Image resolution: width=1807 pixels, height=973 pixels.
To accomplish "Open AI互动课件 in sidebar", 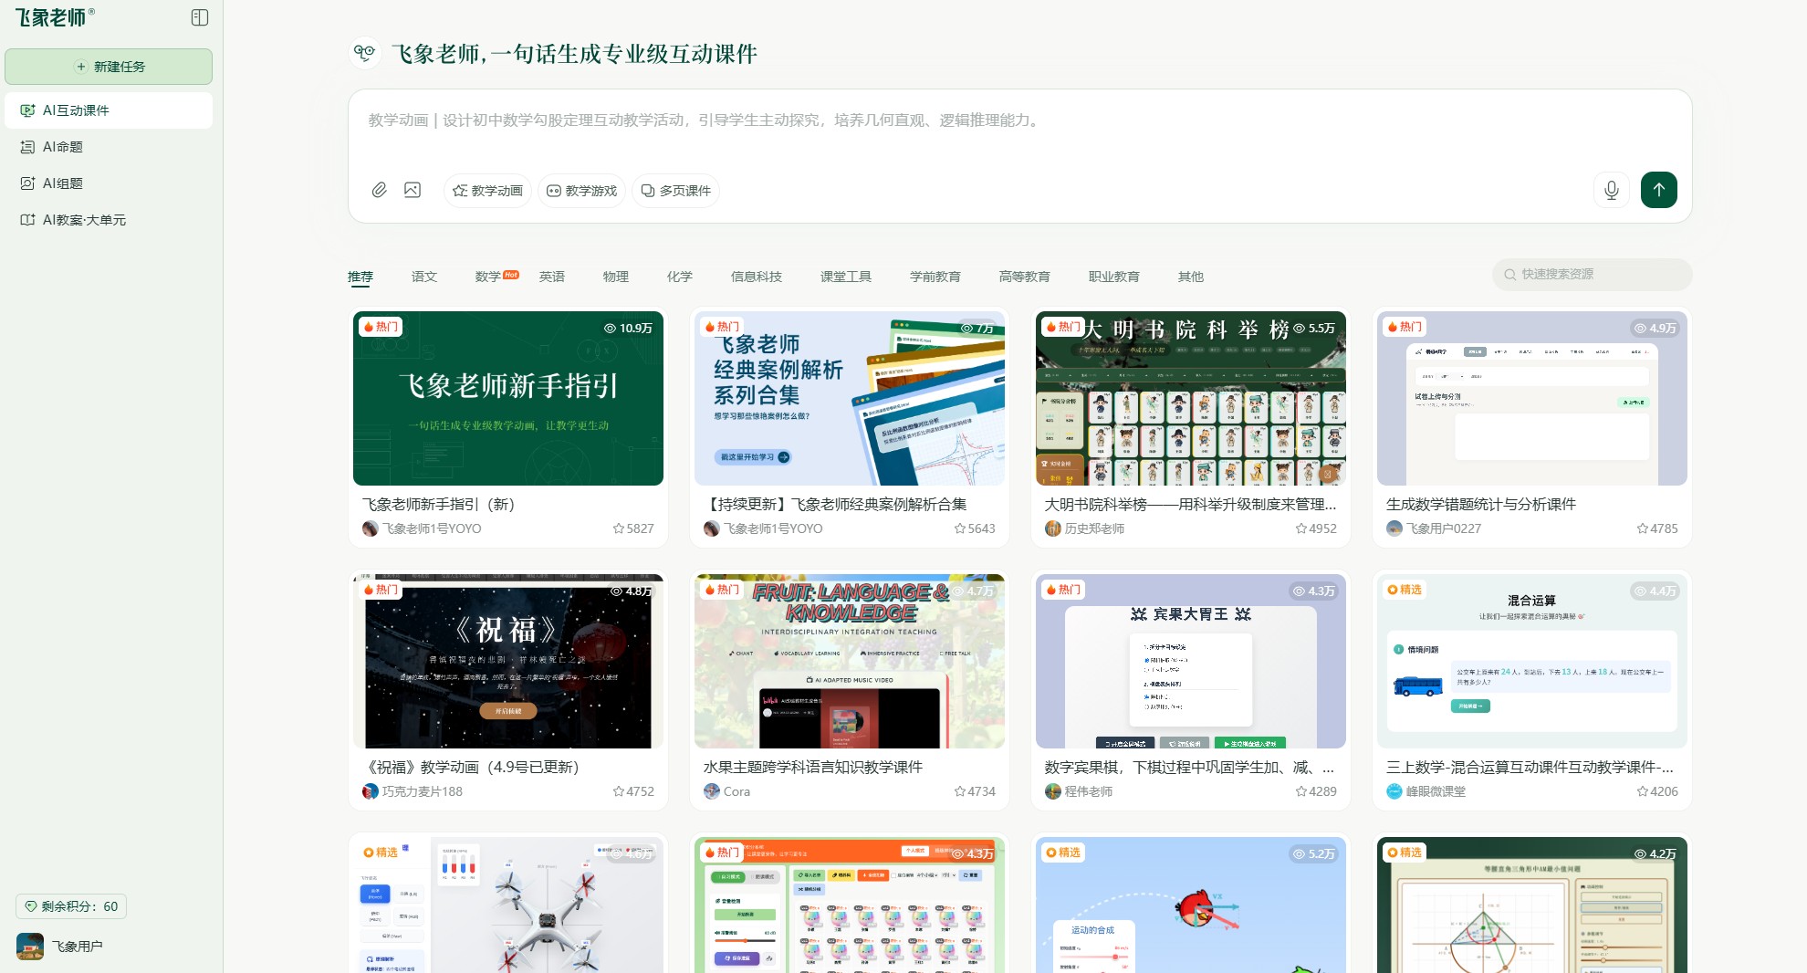I will [x=109, y=110].
